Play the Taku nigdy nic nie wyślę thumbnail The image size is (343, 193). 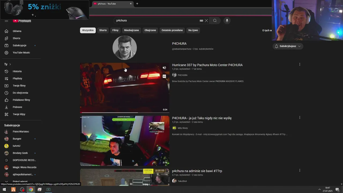125,141
